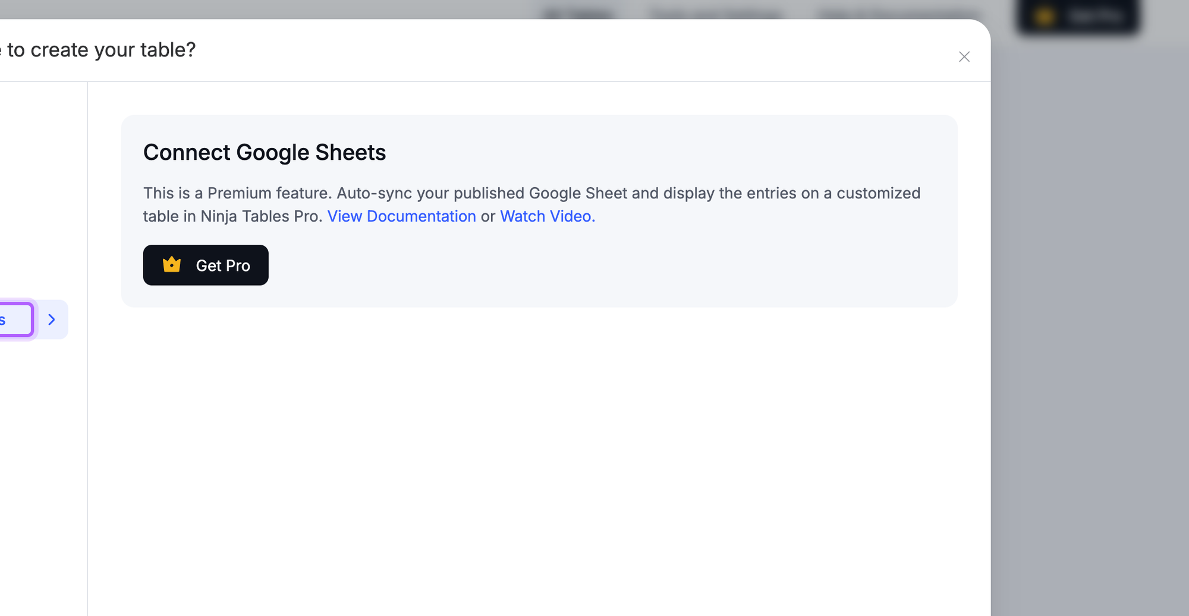Screen dimensions: 1189x616
Task: Open the View Documentation link
Action: click(x=401, y=216)
